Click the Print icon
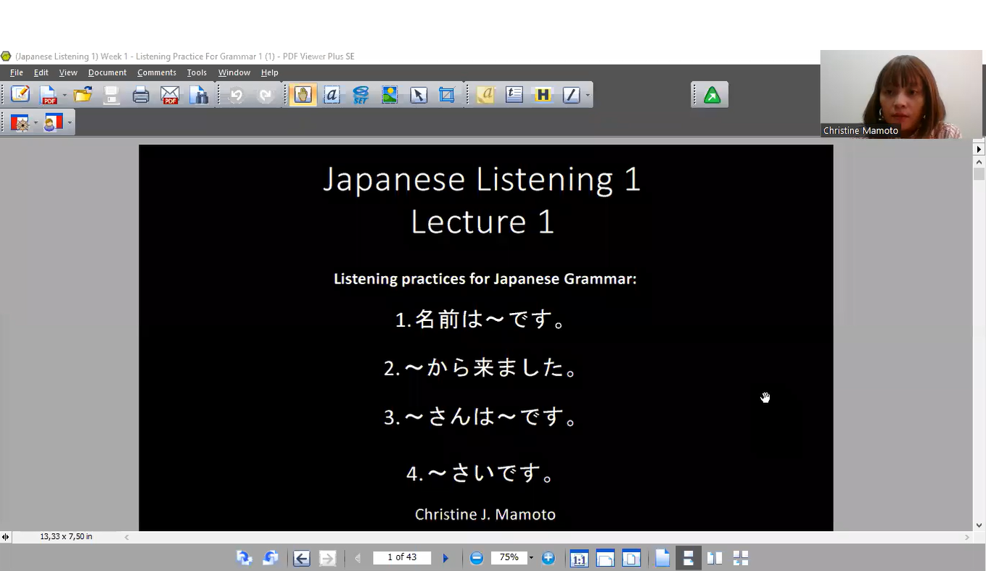This screenshot has width=986, height=571. (x=141, y=95)
